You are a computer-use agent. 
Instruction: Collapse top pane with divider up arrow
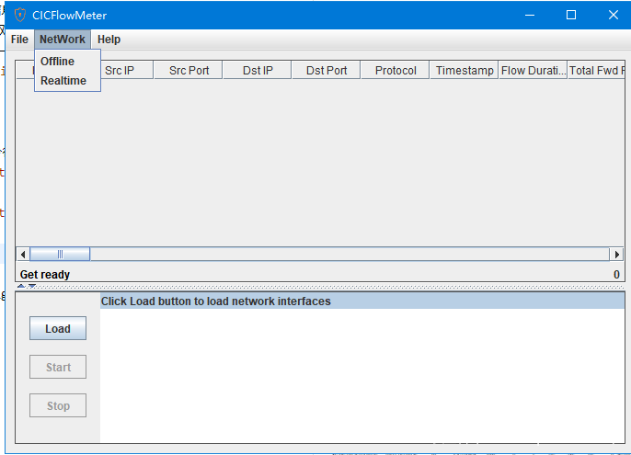tap(21, 286)
